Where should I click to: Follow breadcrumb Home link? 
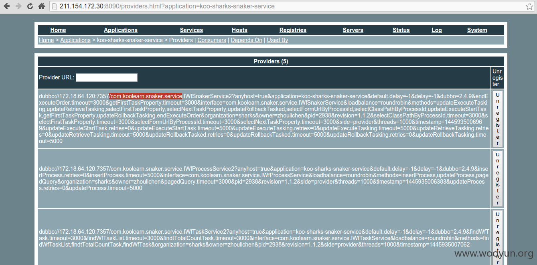click(47, 40)
